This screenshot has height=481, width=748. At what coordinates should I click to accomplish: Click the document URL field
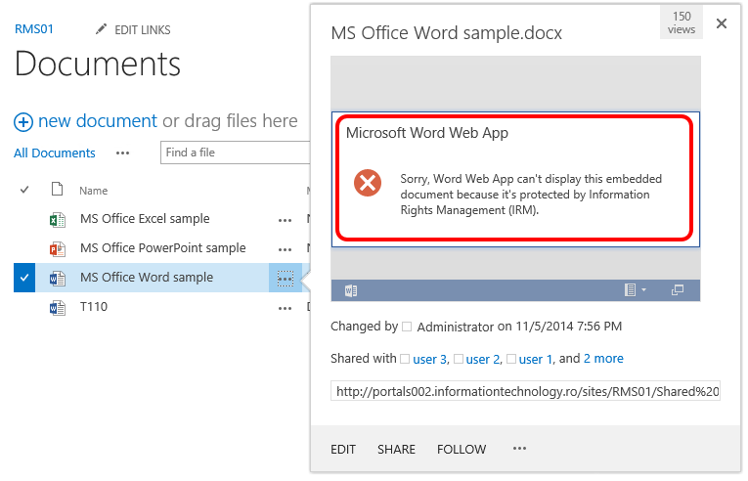pyautogui.click(x=525, y=391)
